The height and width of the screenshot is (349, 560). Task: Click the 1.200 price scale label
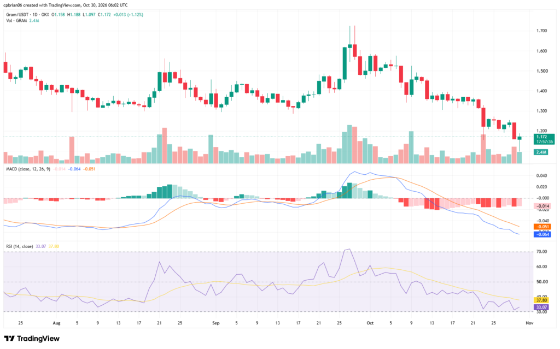click(x=542, y=131)
